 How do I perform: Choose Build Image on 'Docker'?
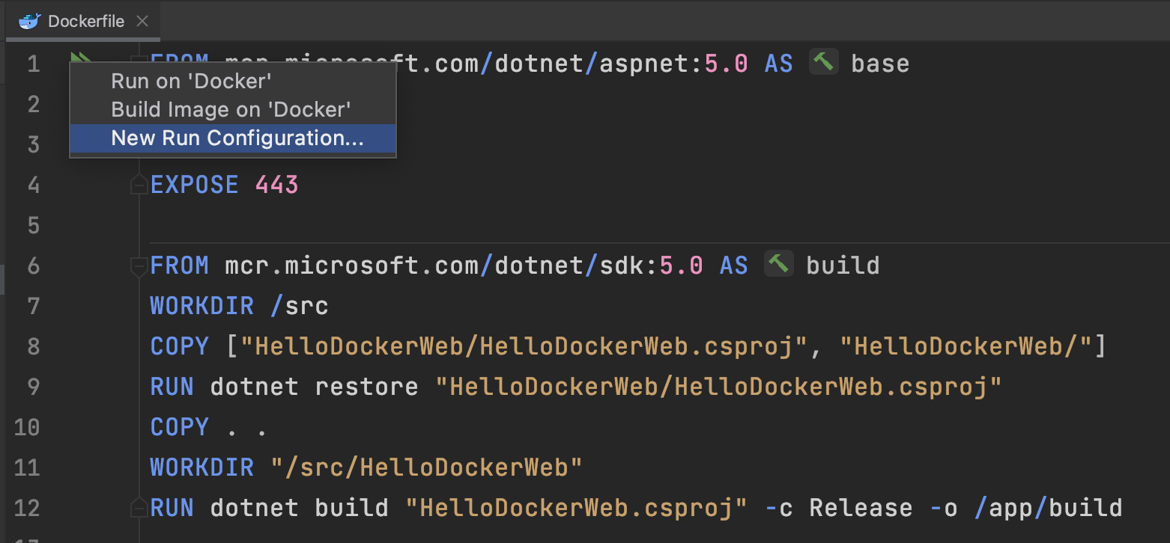click(x=231, y=109)
